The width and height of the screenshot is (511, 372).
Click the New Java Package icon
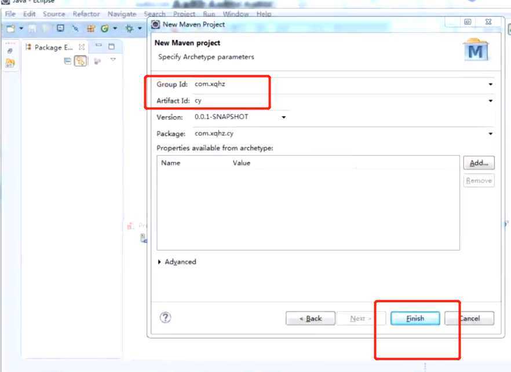pos(91,29)
